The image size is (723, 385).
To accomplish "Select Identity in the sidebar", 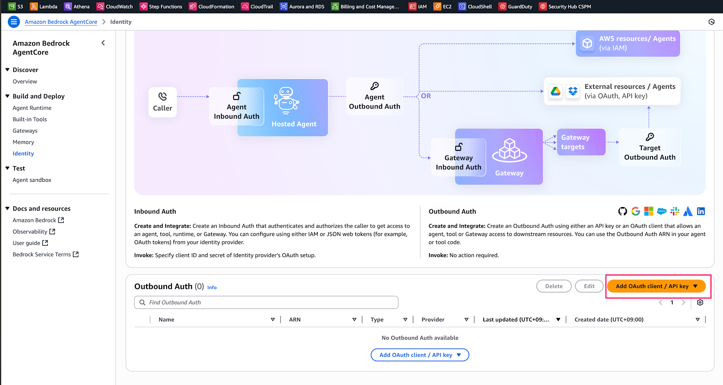I will (23, 153).
